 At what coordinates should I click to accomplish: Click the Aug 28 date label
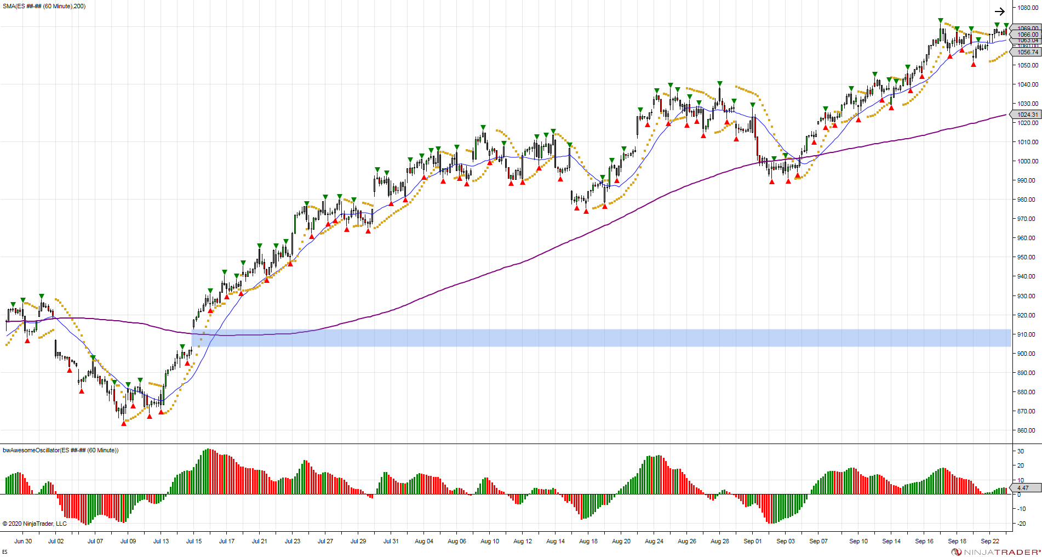click(x=720, y=541)
